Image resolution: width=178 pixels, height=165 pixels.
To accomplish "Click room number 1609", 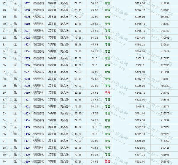I will click(27, 17).
